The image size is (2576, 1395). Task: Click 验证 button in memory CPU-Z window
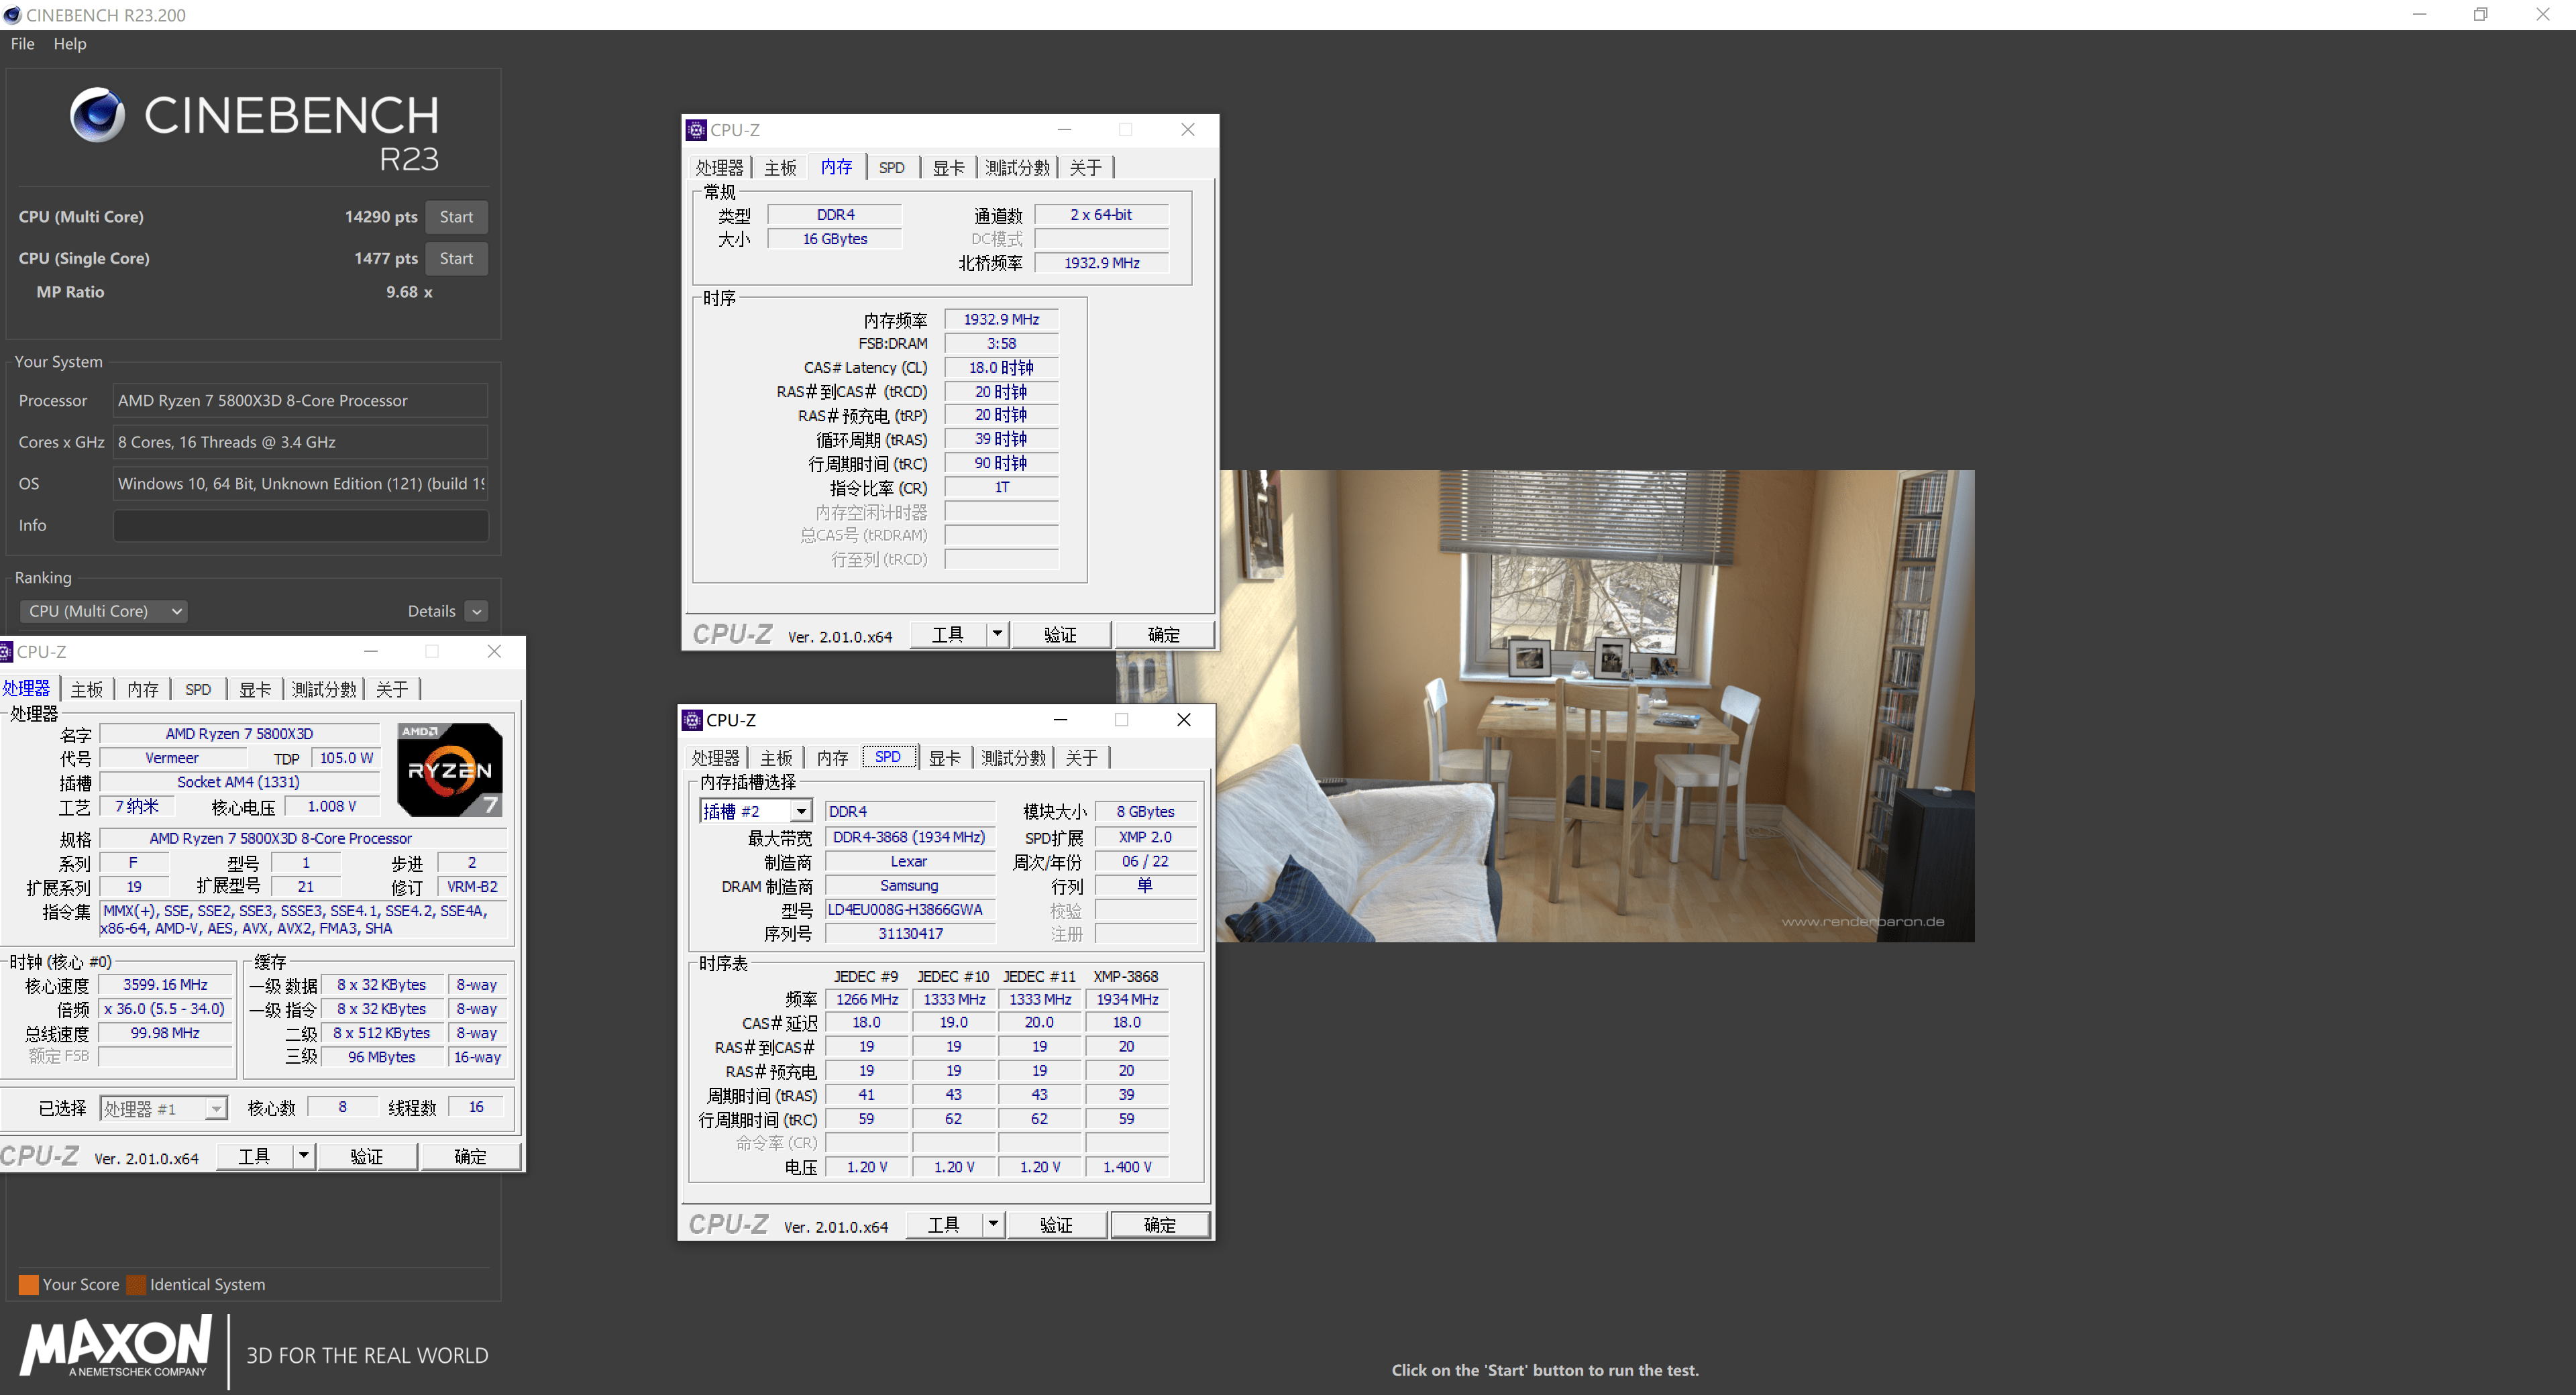1061,635
